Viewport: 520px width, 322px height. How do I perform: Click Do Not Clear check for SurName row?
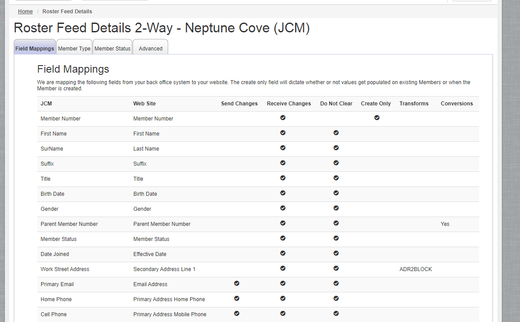tap(336, 148)
